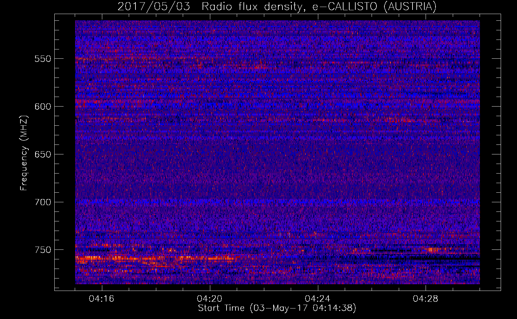Image resolution: width=517 pixels, height=319 pixels.
Task: Click the 04:20 time tick label
Action: [210, 299]
